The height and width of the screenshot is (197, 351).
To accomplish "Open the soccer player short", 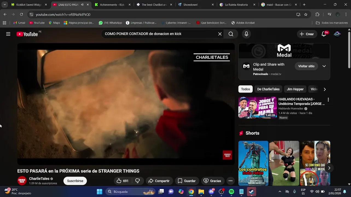I will click(284, 163).
